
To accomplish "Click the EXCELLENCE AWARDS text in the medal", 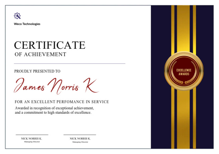I will 184,72.
